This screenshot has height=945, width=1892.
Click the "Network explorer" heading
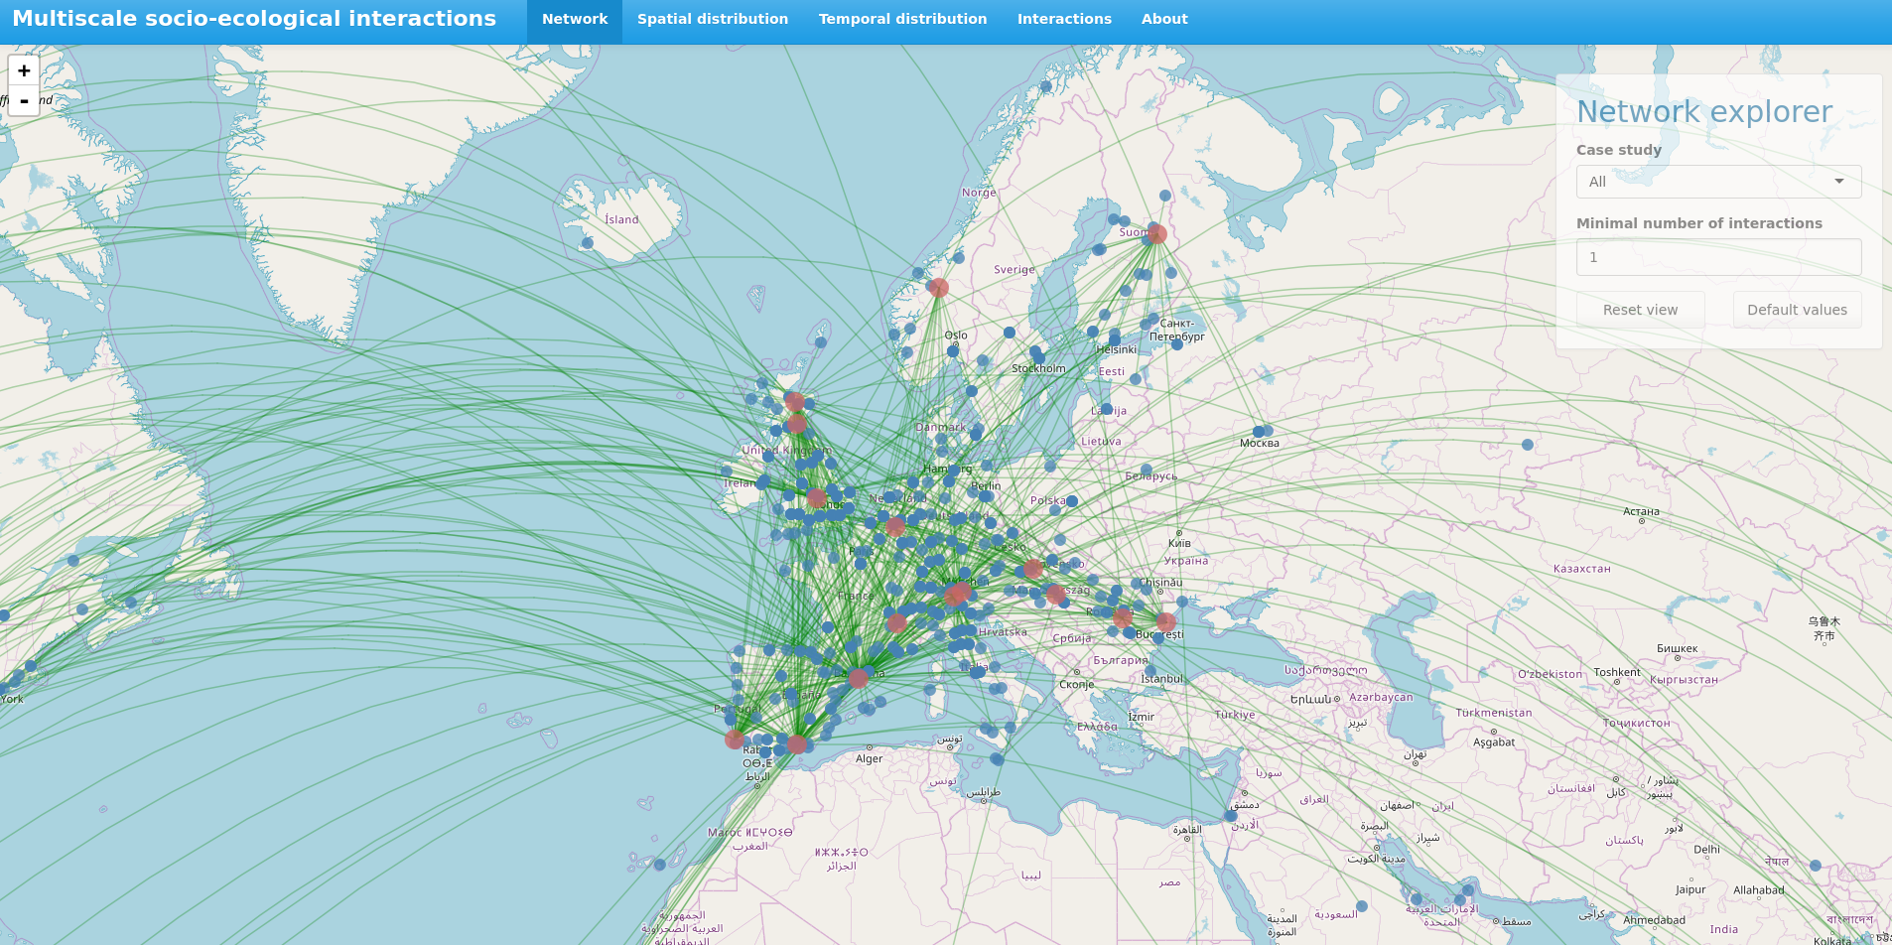(x=1704, y=111)
